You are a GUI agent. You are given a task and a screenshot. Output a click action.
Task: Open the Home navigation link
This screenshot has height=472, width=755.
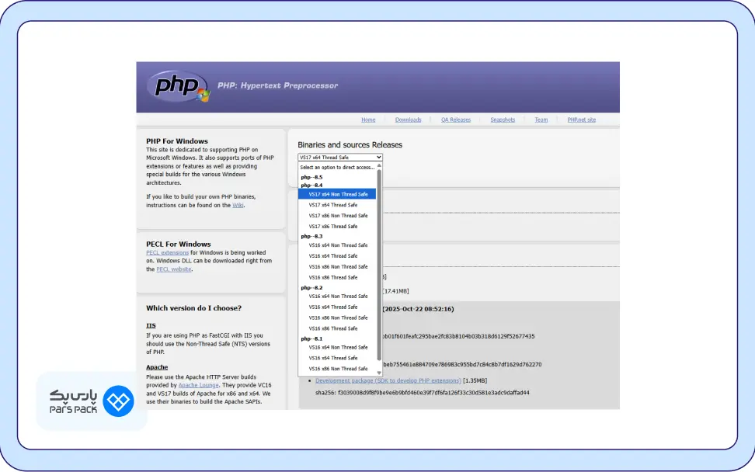[368, 120]
